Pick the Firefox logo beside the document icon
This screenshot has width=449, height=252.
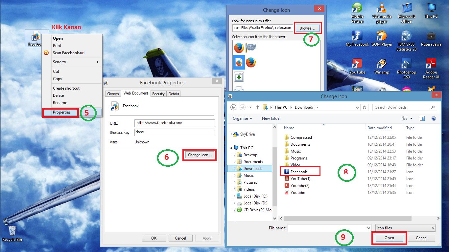[251, 62]
